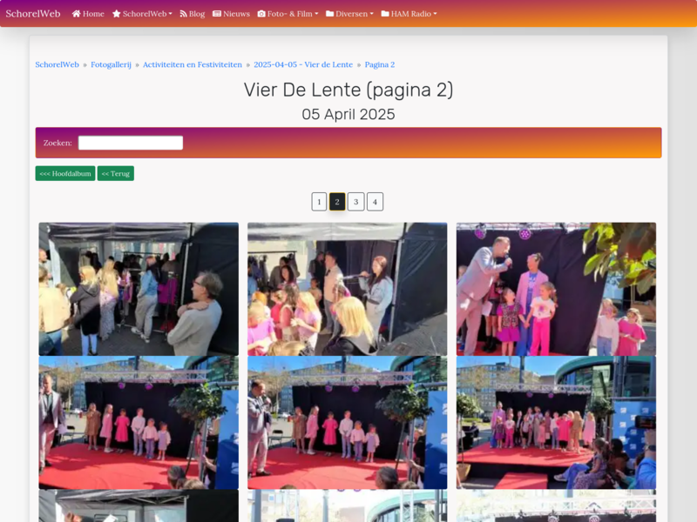The image size is (697, 522).
Task: Click the folder icon beside HAM Radio
Action: (x=385, y=14)
